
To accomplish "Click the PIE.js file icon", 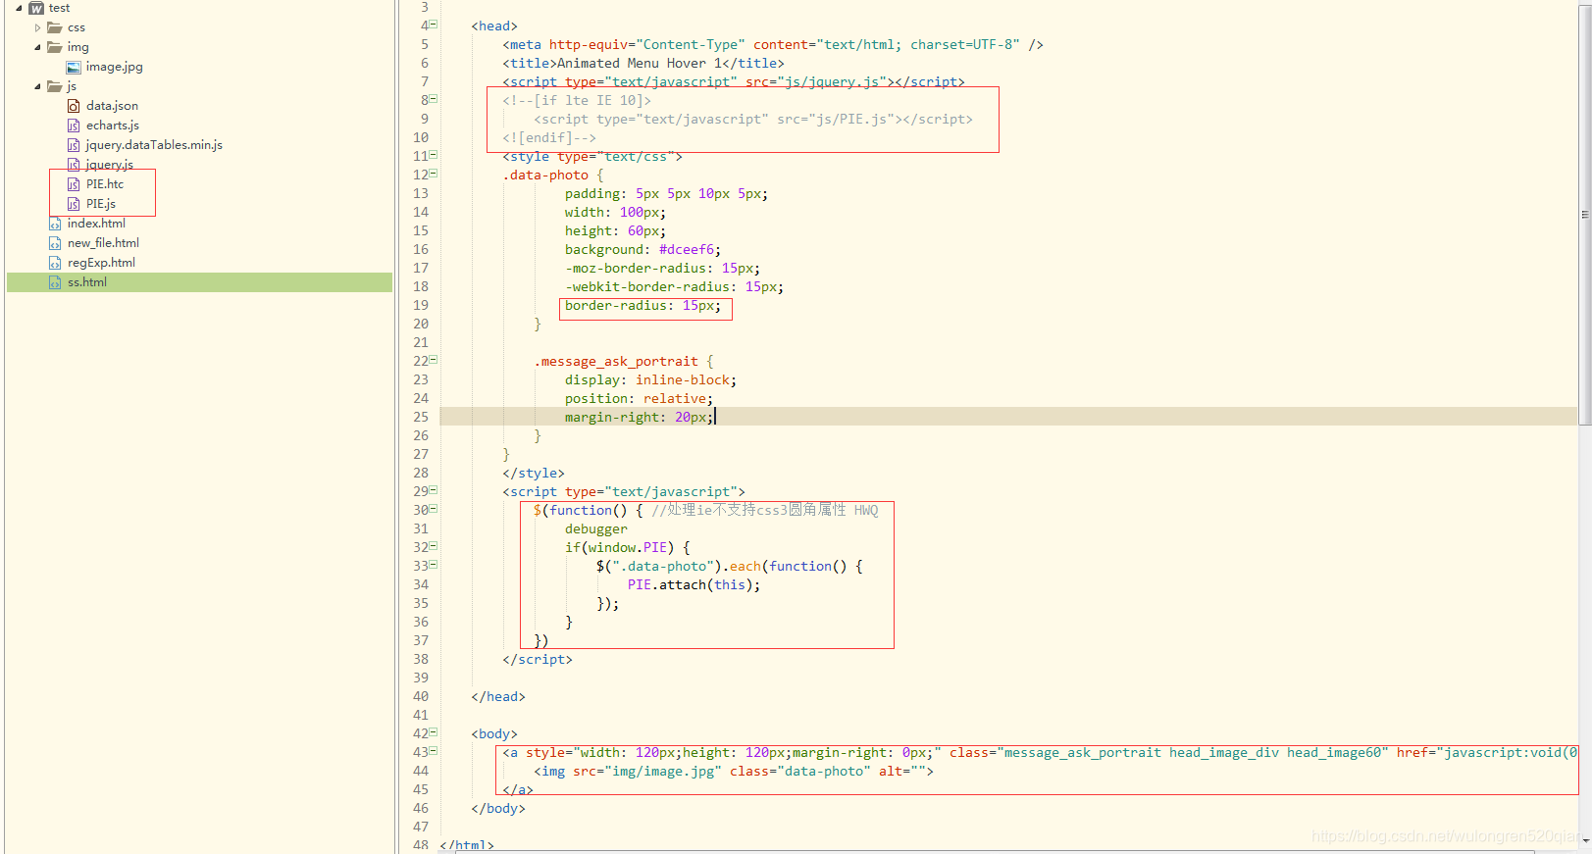I will click(74, 204).
